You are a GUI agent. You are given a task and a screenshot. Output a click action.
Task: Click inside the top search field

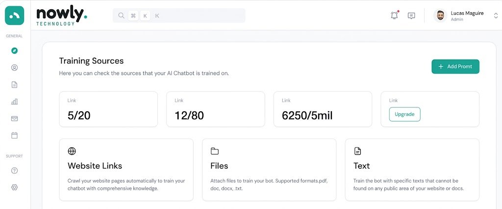click(179, 16)
